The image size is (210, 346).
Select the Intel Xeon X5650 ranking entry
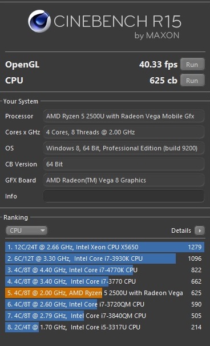(x=105, y=247)
